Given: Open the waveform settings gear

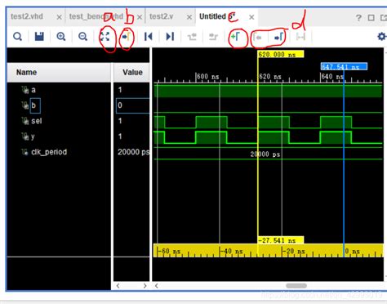Looking at the screenshot, I should 382,36.
